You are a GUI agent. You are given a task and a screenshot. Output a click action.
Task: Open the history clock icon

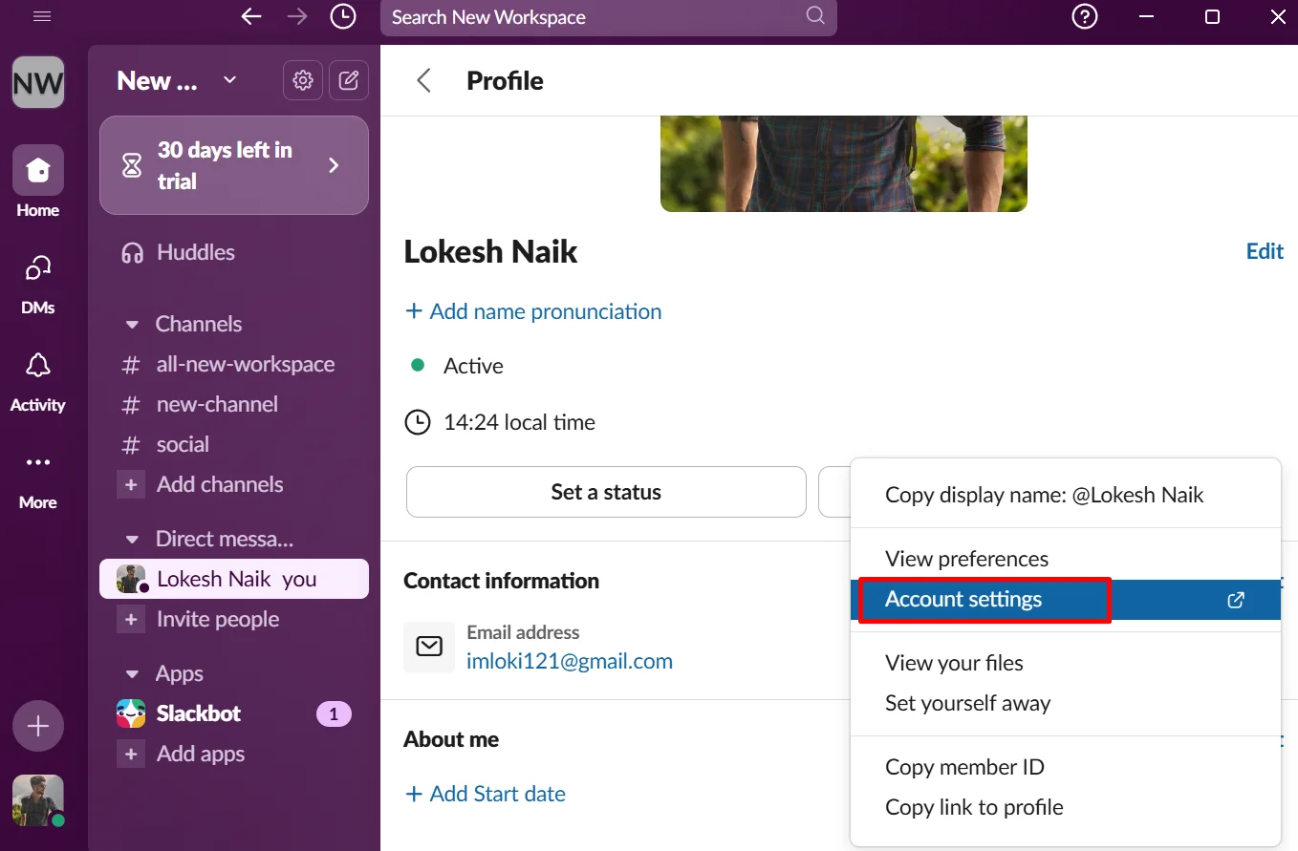click(x=342, y=16)
